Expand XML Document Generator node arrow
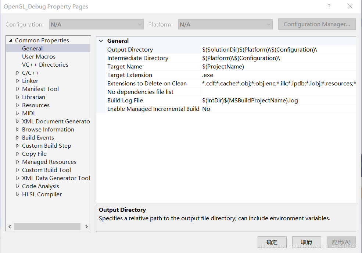This screenshot has height=253, width=362. coord(18,121)
